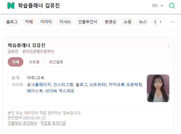This screenshot has height=134, width=181.
Task: Select the 인플루언서 tab
Action: (88, 22)
